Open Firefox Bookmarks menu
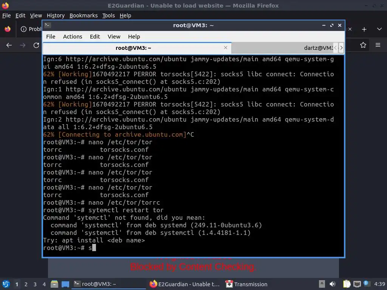This screenshot has height=290, width=387. pos(84,15)
